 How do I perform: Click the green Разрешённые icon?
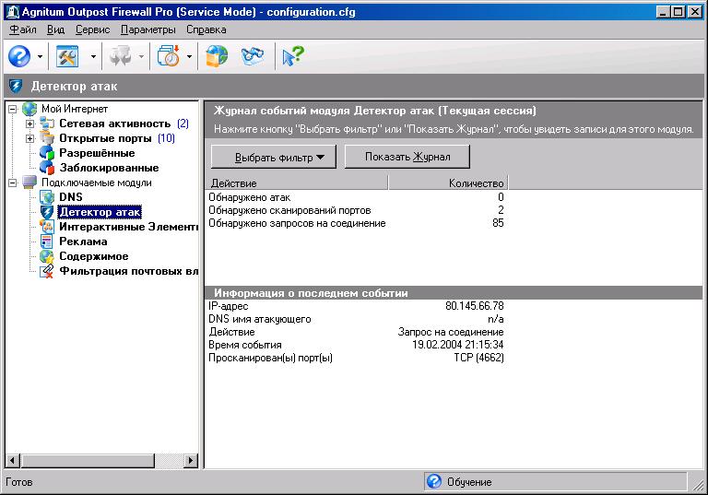[46, 153]
